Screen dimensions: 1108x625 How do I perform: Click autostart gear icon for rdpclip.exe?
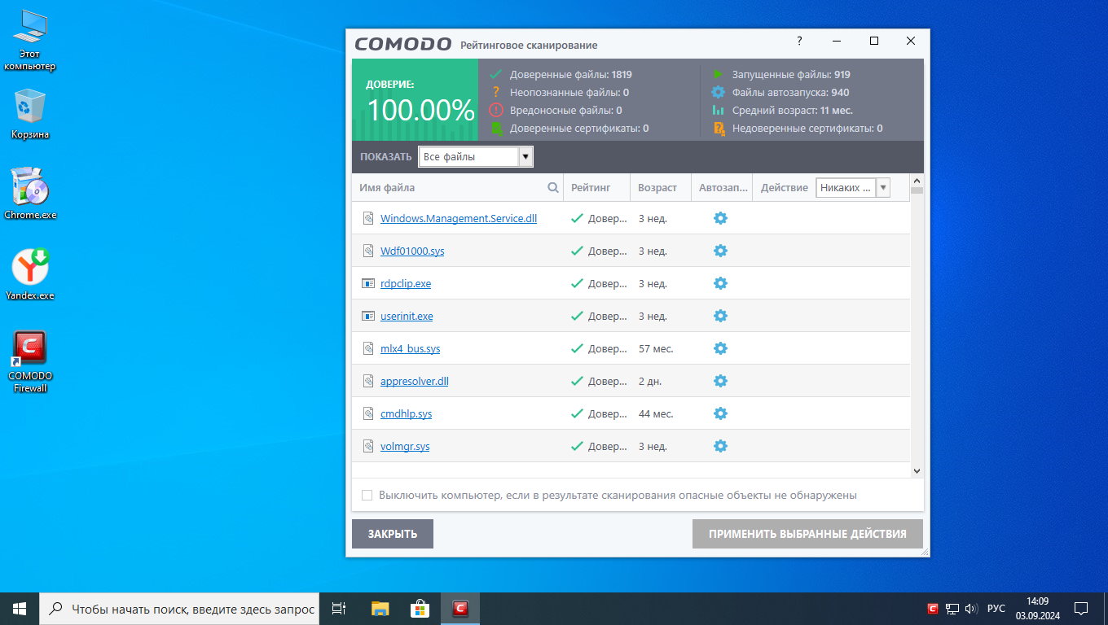[x=720, y=283]
